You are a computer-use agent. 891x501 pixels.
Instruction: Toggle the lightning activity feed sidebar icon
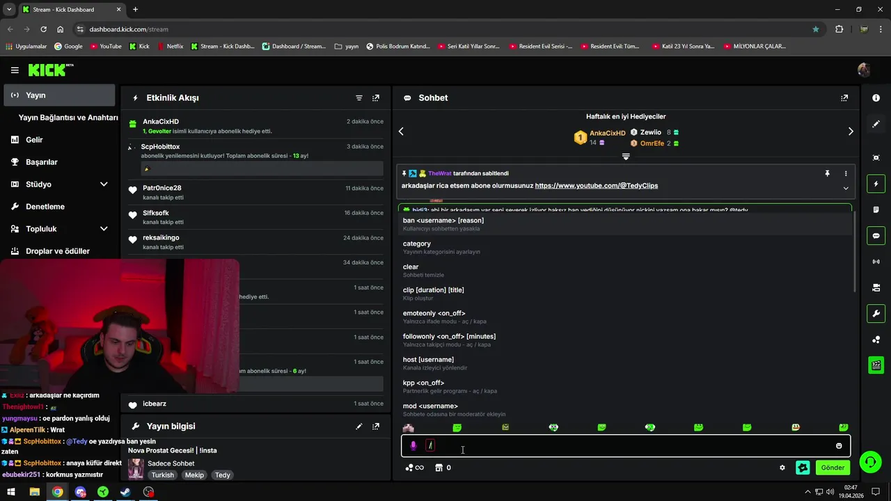(876, 184)
